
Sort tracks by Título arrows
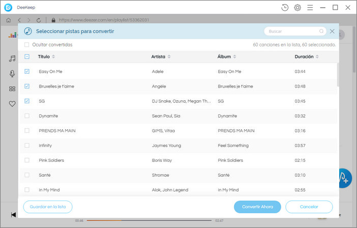point(53,56)
